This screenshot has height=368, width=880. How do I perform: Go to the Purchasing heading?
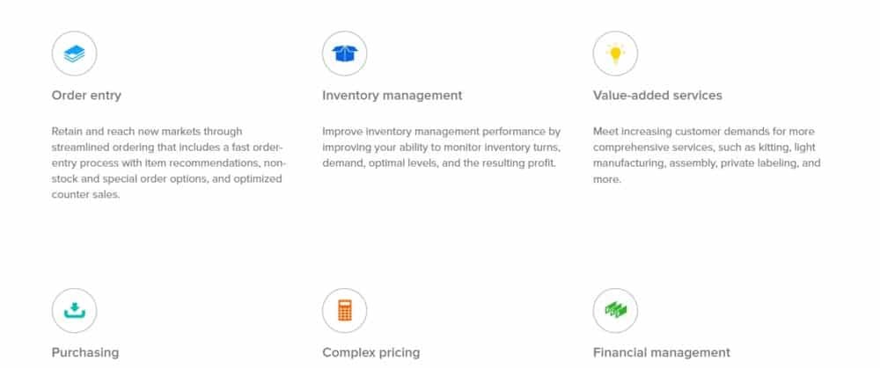coord(84,352)
